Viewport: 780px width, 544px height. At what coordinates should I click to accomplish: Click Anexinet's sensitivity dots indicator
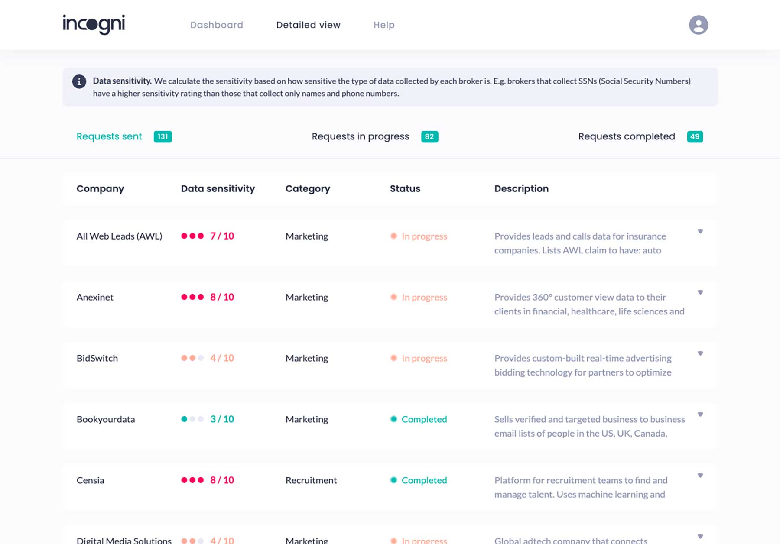click(192, 297)
